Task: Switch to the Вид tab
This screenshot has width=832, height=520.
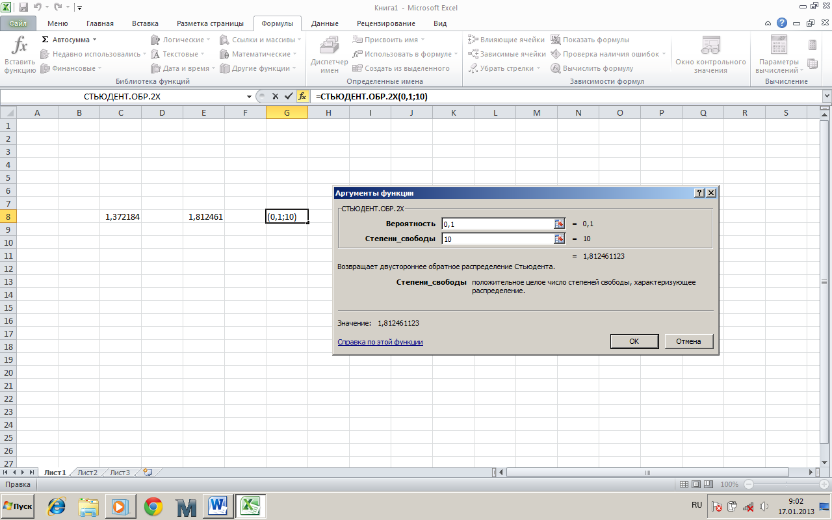Action: pos(440,23)
